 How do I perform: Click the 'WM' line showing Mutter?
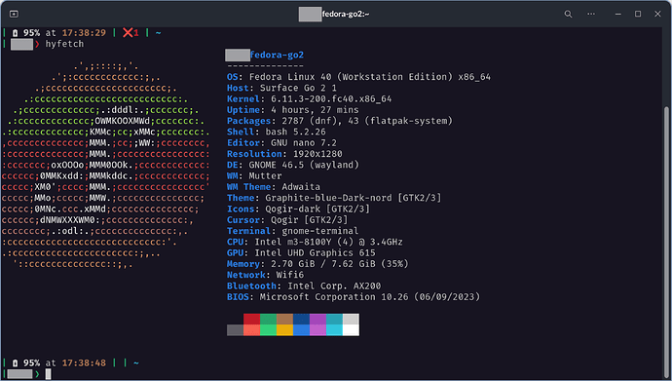coord(254,175)
